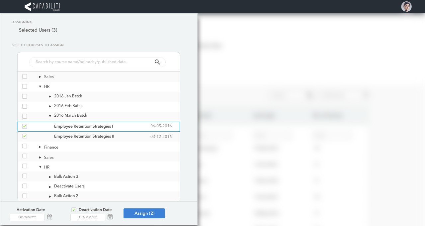Image resolution: width=425 pixels, height=226 pixels.
Task: Click the Activation Date input box
Action: 27,217
